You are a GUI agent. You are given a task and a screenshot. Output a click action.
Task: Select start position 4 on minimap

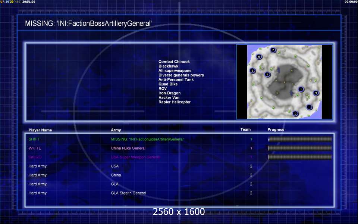[267, 74]
